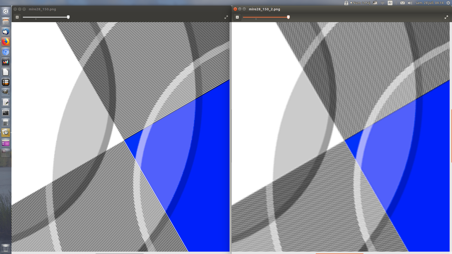The width and height of the screenshot is (452, 254).
Task: Click the mire28_150.png window title
Action: click(42, 9)
